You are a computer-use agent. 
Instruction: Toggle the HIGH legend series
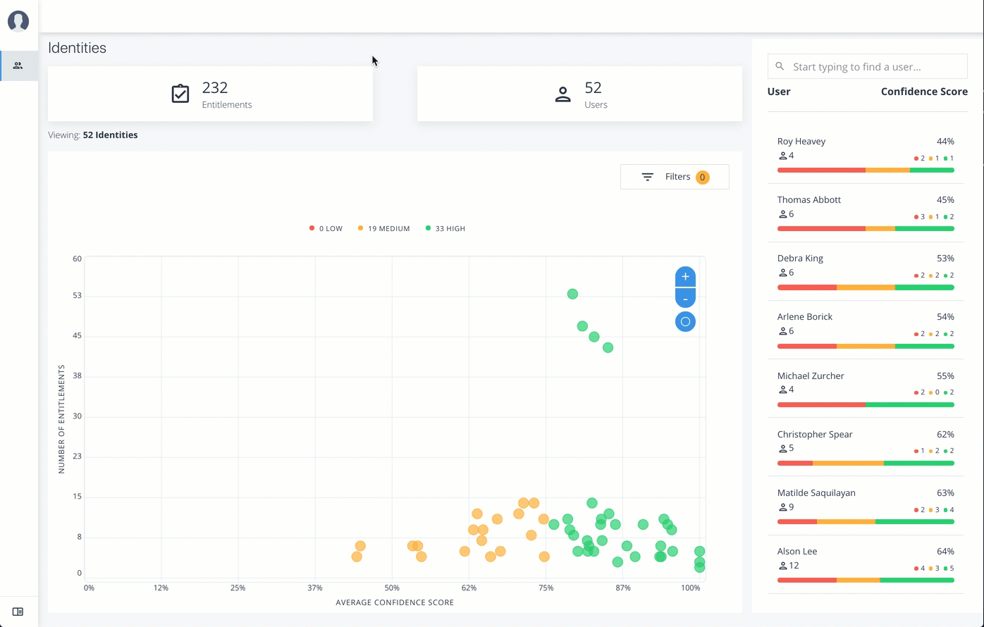[445, 228]
